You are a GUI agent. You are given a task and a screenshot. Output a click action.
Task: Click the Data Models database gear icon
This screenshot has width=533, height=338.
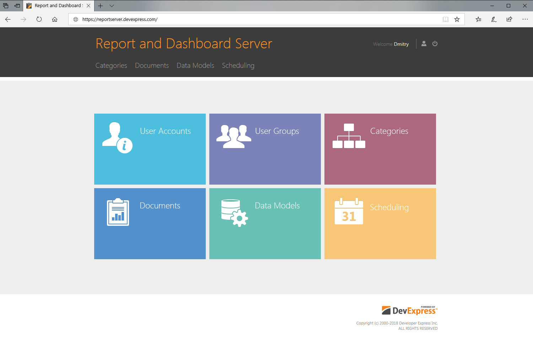[x=235, y=213]
